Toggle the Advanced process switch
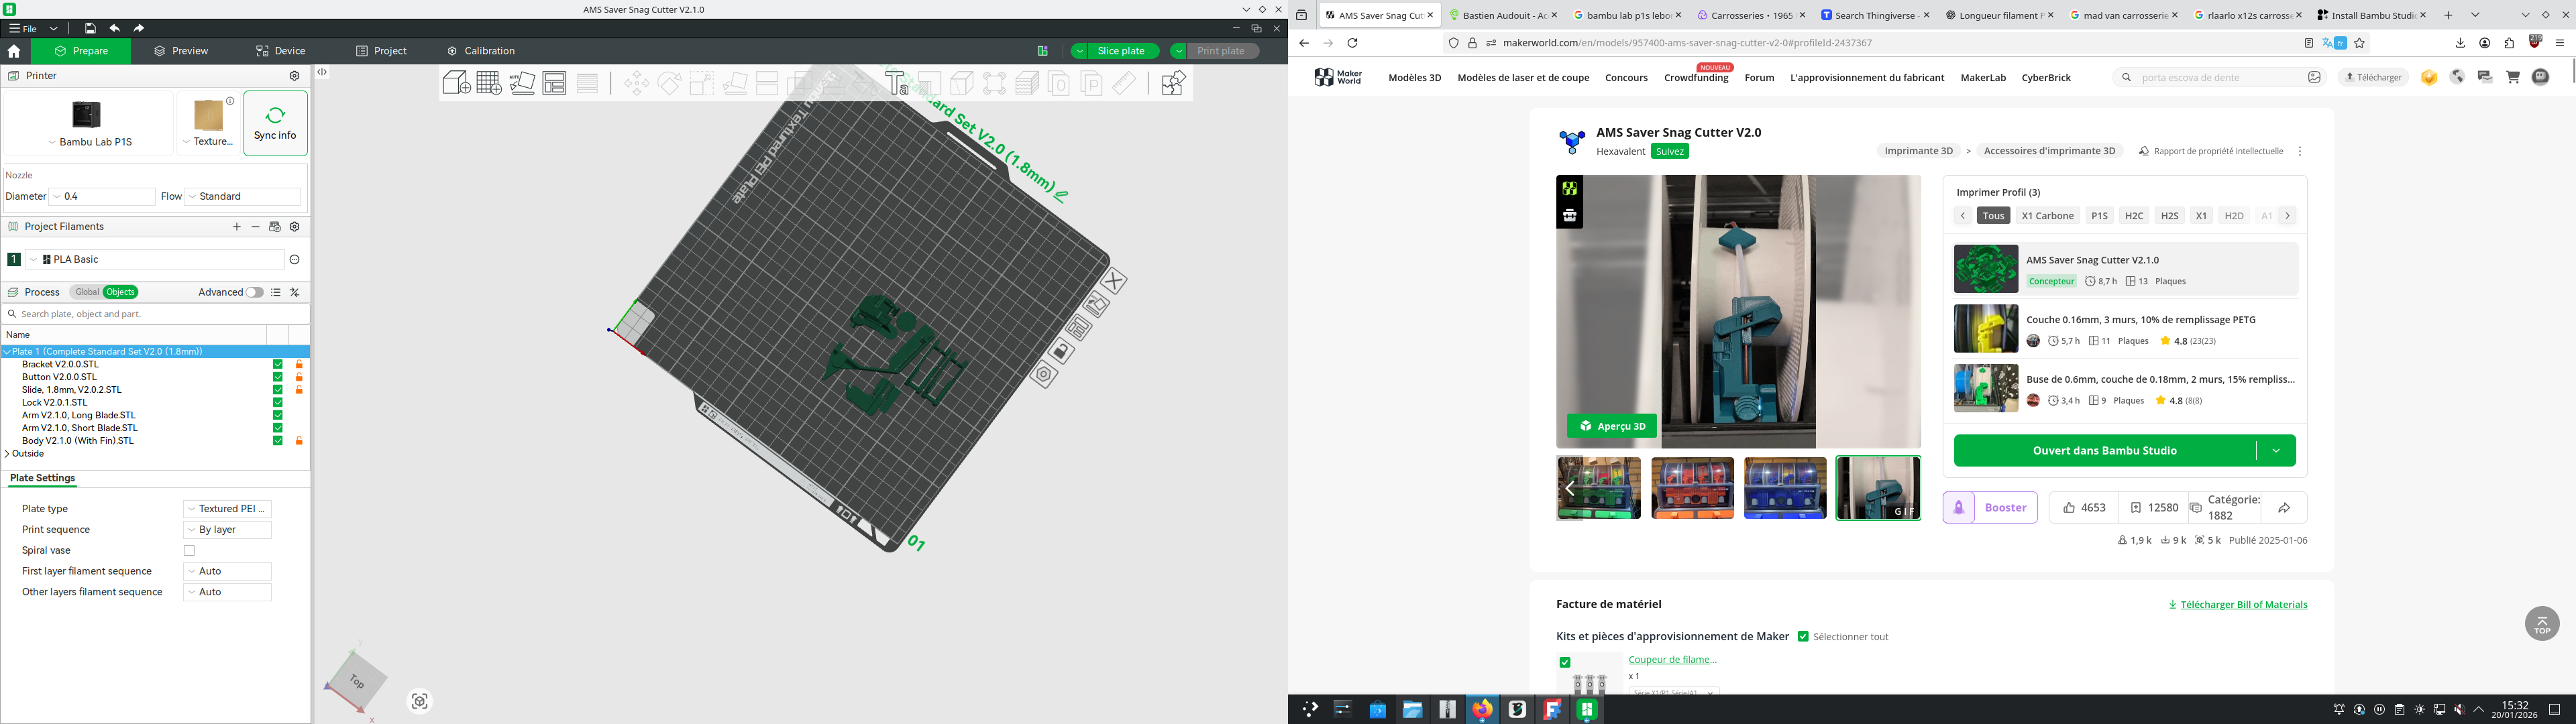The height and width of the screenshot is (724, 2576). click(x=255, y=293)
